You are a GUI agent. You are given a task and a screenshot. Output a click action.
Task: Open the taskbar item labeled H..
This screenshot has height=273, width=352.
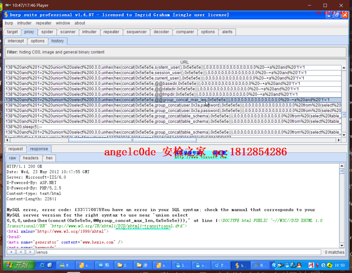(x=260, y=265)
